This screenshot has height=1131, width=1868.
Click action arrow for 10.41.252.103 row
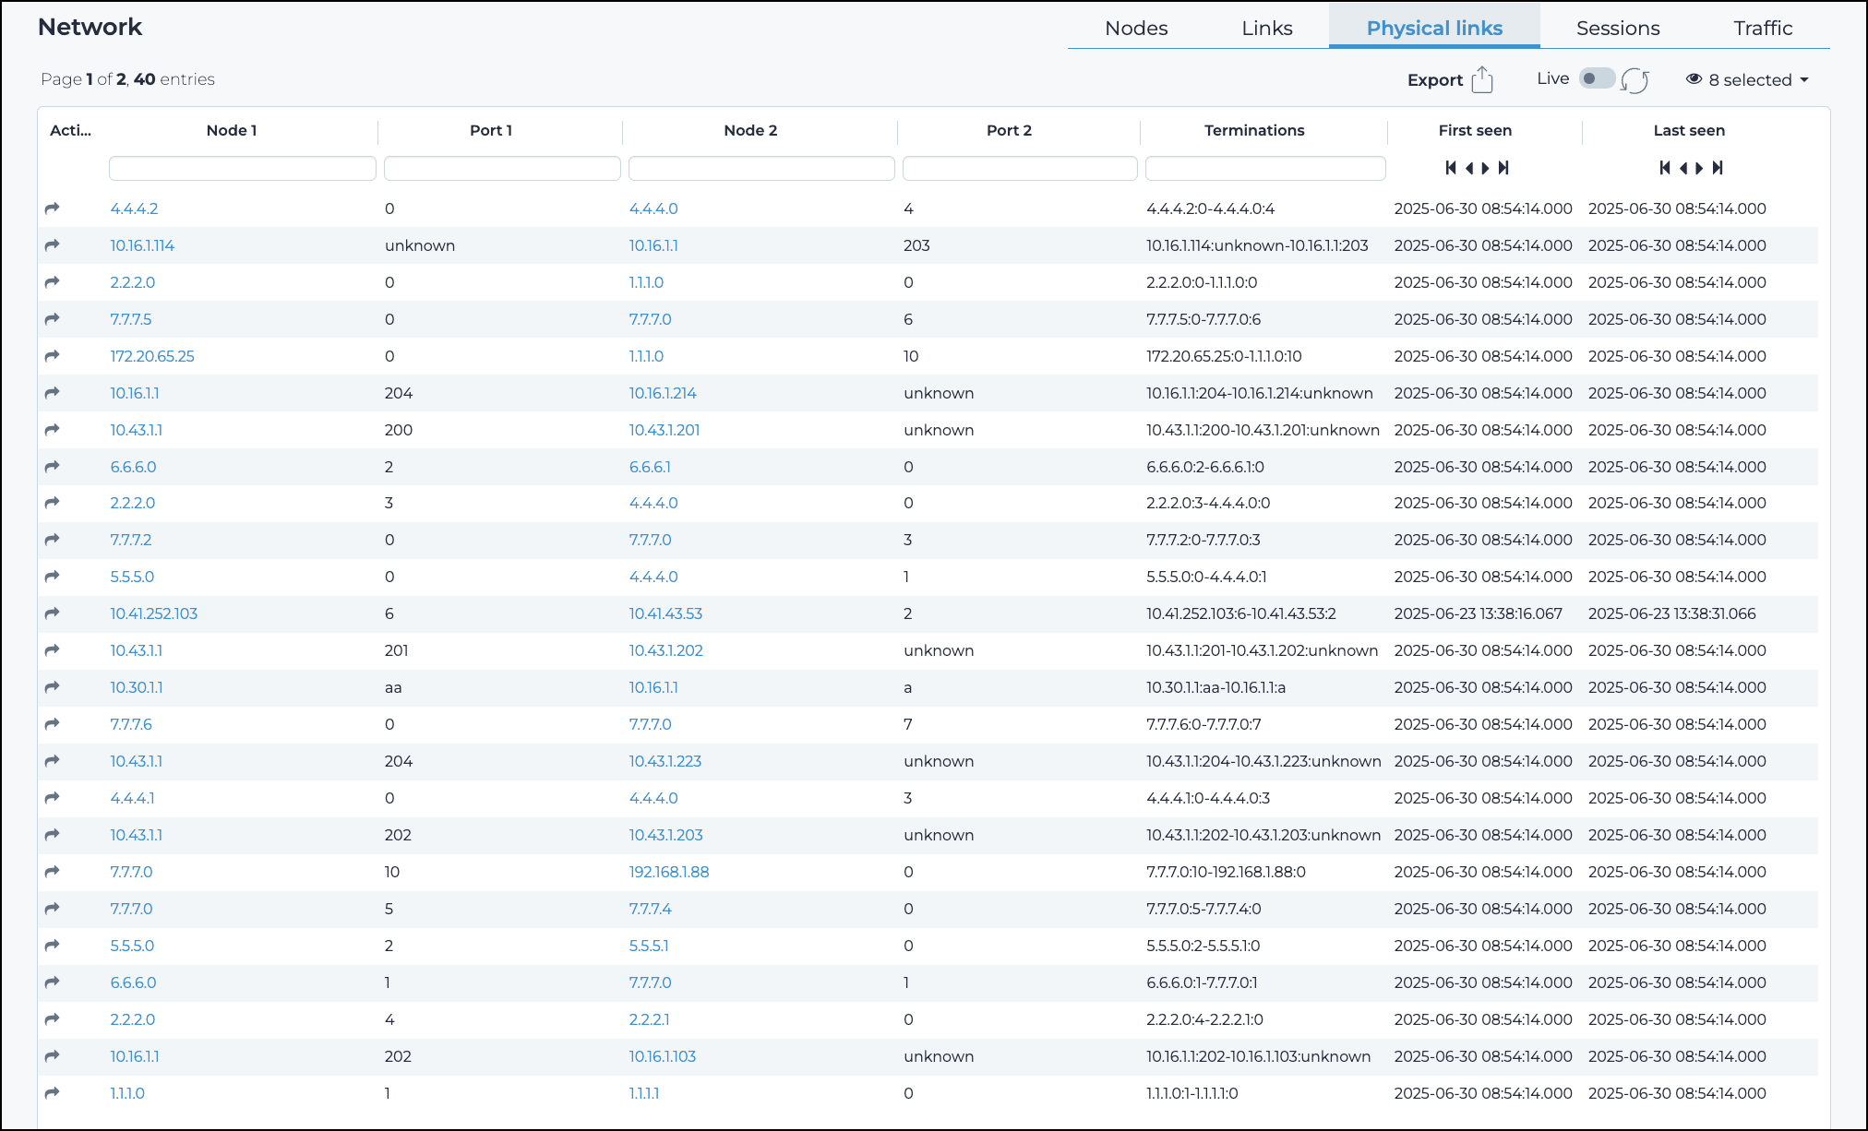53,613
